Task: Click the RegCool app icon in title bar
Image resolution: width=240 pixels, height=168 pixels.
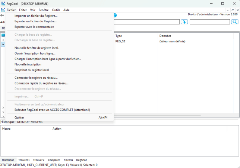Action: pyautogui.click(x=3, y=3)
